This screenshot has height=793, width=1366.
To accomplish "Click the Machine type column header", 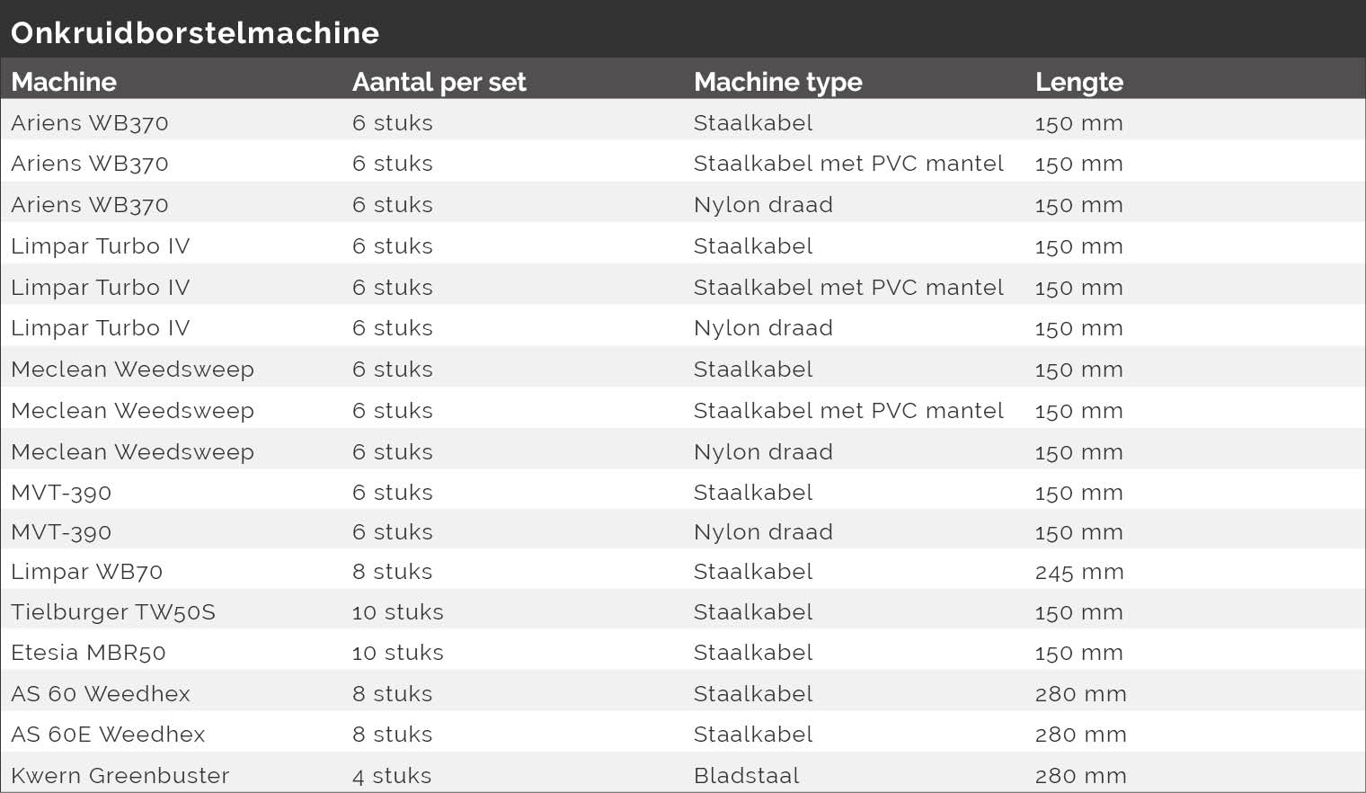I will tap(778, 82).
